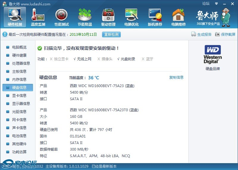The width and height of the screenshot is (238, 170).
Task: Click 生成报告 to generate a report
Action: (201, 35)
